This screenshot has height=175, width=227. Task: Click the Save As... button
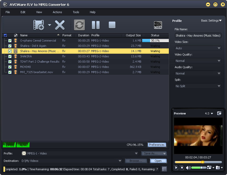click(154, 153)
